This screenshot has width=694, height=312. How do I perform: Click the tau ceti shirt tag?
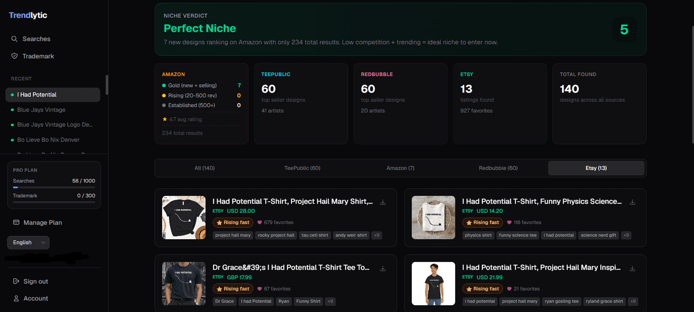click(315, 235)
